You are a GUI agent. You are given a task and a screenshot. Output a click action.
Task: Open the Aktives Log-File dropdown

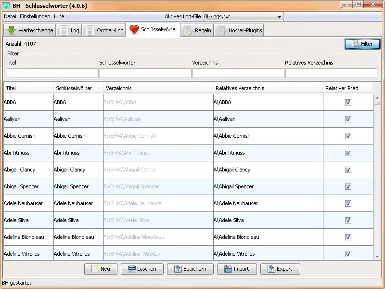click(243, 16)
